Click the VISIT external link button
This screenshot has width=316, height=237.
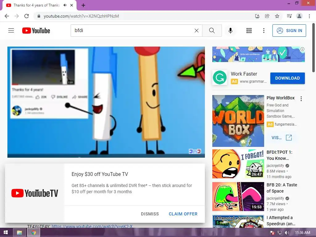click(281, 138)
